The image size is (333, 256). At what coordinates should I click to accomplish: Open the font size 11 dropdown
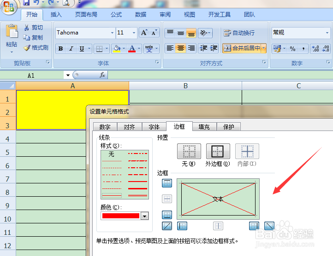pyautogui.click(x=134, y=33)
